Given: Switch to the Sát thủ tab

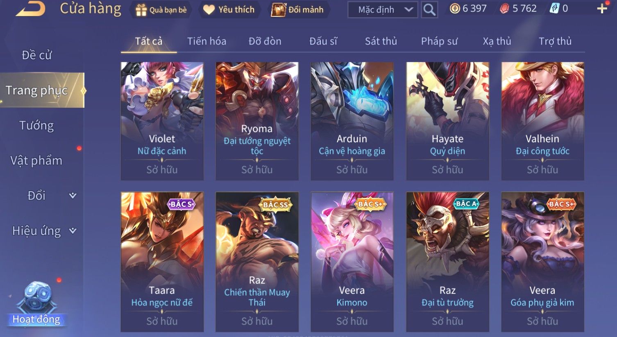Looking at the screenshot, I should pos(381,41).
